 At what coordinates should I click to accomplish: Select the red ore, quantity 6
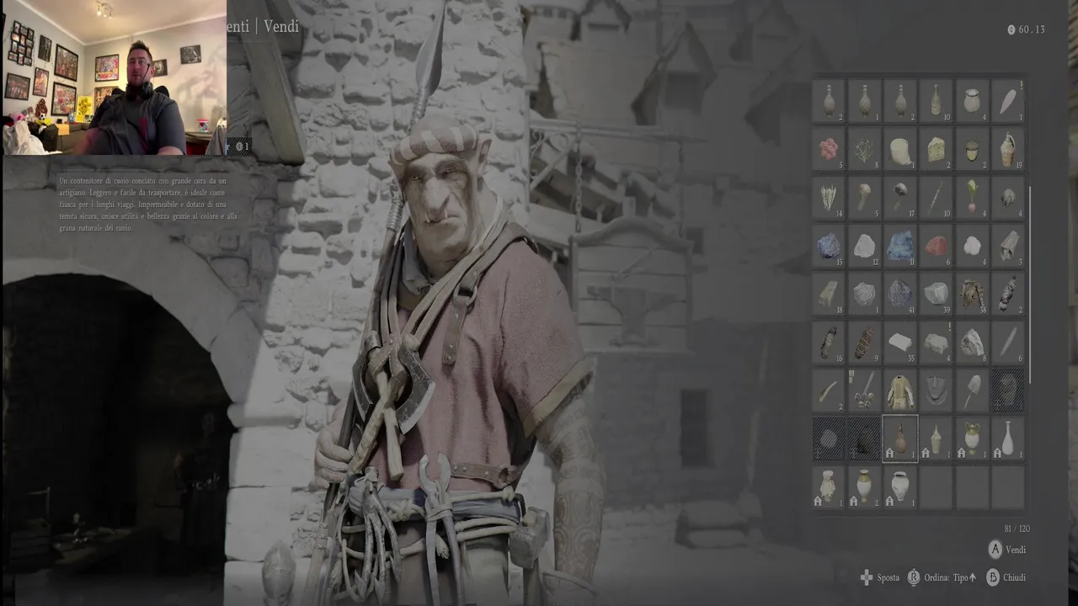tap(936, 245)
